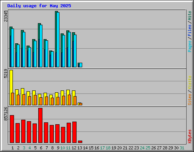Click day 2 on the x-axis

pyautogui.click(x=18, y=148)
